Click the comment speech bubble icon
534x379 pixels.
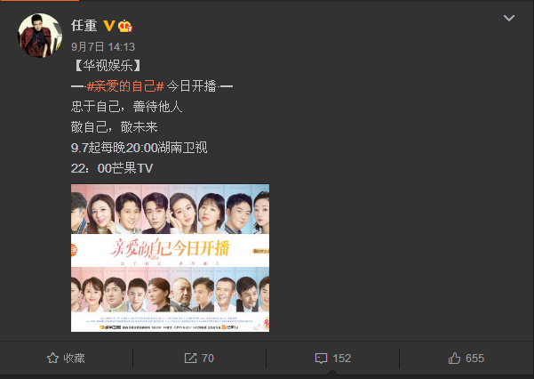[x=321, y=359]
